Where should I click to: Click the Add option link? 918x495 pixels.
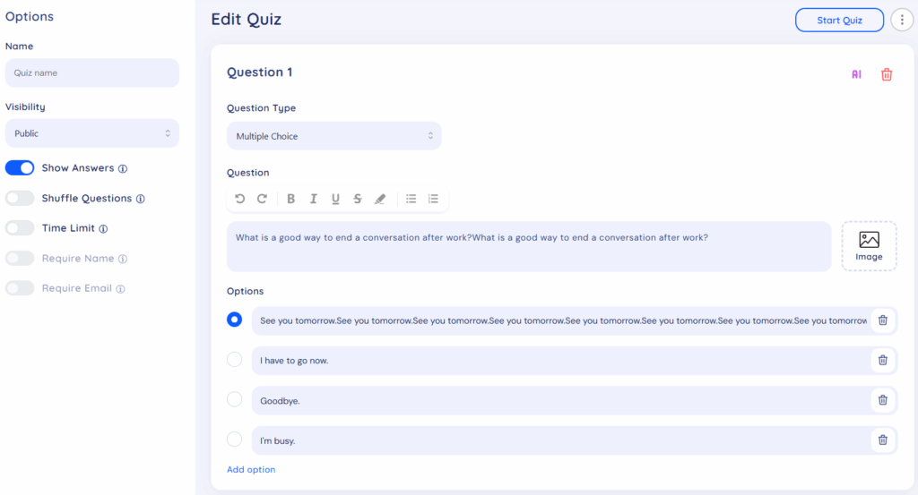coord(251,469)
